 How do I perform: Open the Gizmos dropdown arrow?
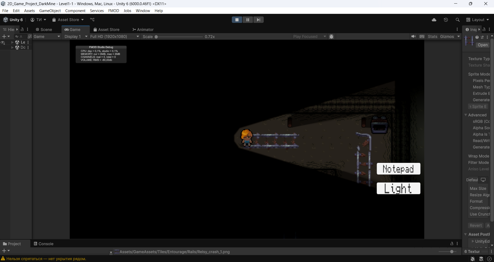(x=458, y=36)
